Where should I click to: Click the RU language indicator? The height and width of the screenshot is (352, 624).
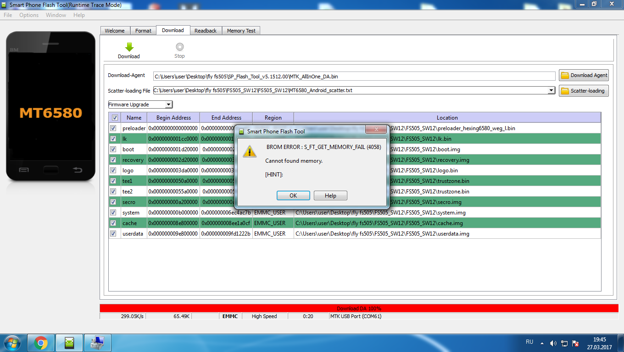529,342
